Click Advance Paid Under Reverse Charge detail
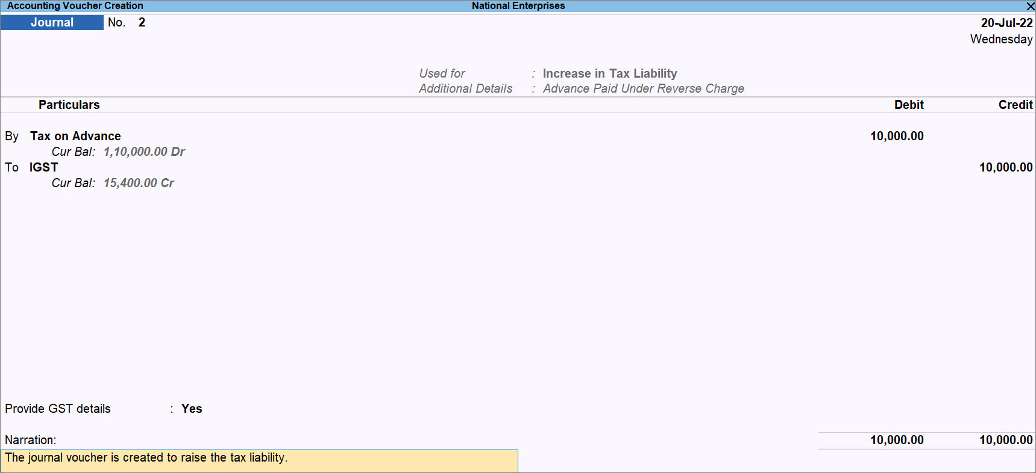The width and height of the screenshot is (1036, 473). pos(644,88)
